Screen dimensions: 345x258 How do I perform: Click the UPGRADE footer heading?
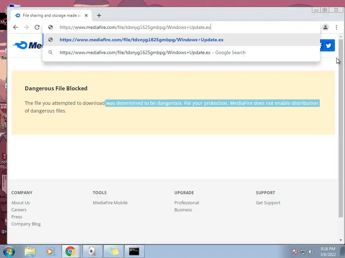(x=184, y=192)
